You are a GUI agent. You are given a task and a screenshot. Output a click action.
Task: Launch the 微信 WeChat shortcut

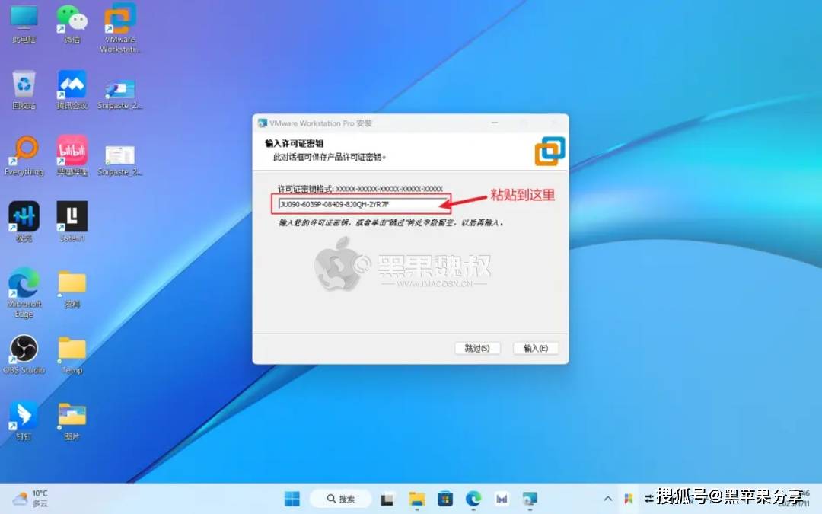point(72,23)
